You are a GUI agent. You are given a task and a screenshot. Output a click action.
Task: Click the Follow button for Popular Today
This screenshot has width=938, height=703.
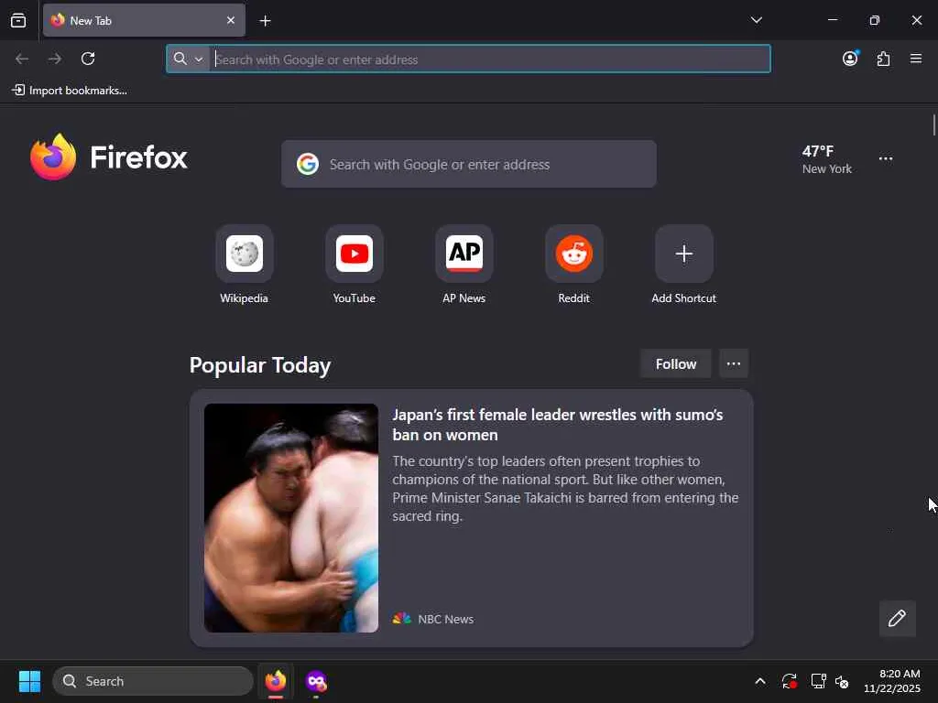[x=675, y=363]
